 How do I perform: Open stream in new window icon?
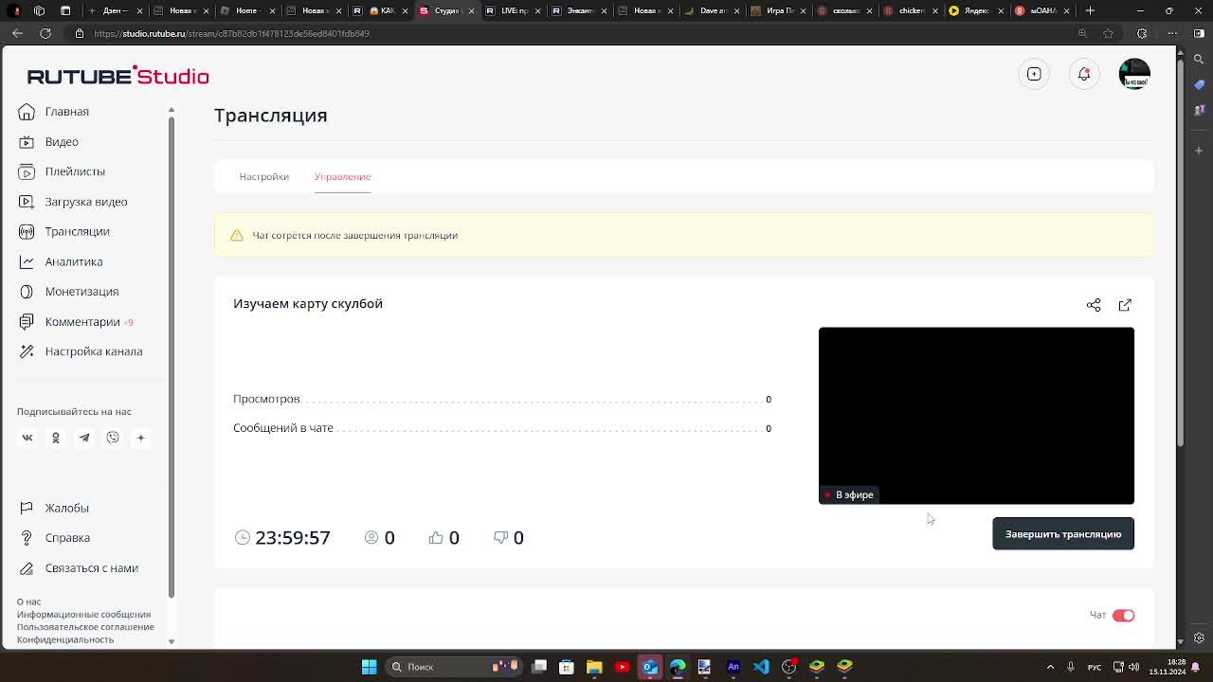point(1125,305)
